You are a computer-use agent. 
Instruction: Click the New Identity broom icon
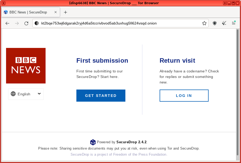224,23
